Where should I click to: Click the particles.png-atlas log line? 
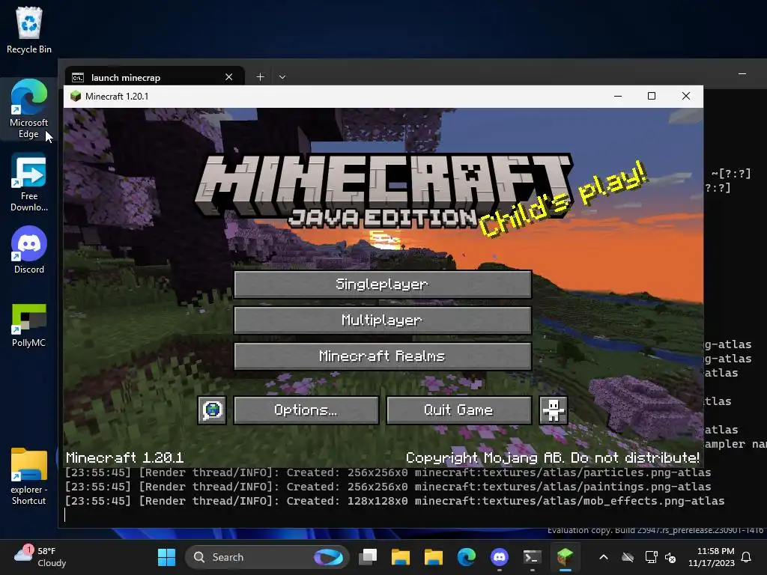point(387,473)
